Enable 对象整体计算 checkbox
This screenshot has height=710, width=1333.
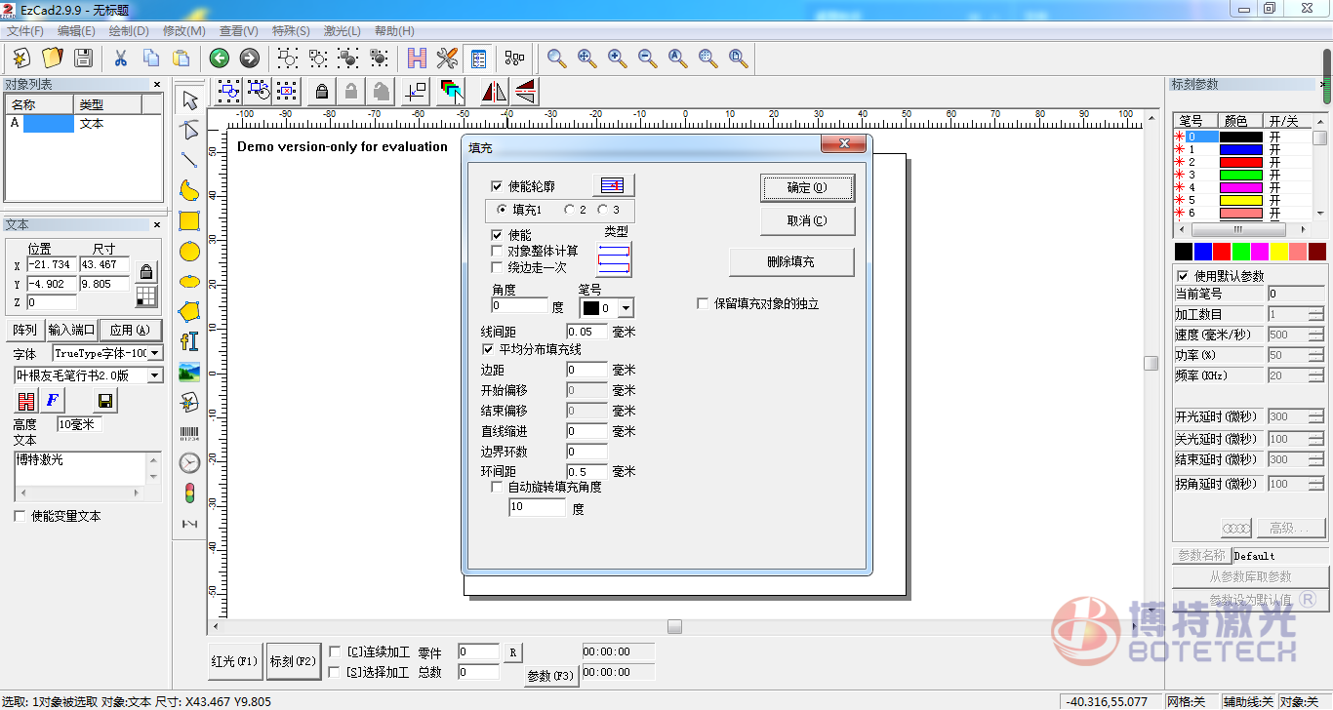click(x=497, y=251)
